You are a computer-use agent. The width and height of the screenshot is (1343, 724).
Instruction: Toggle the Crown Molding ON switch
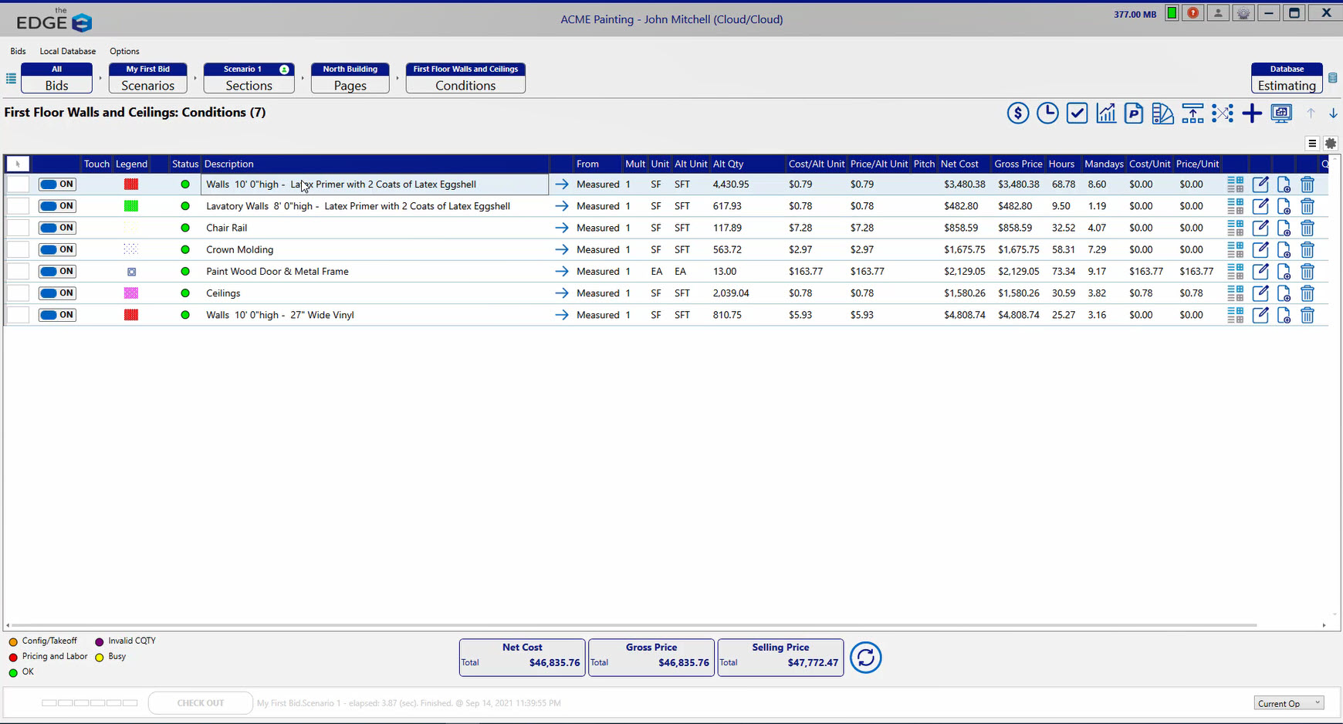tap(56, 249)
